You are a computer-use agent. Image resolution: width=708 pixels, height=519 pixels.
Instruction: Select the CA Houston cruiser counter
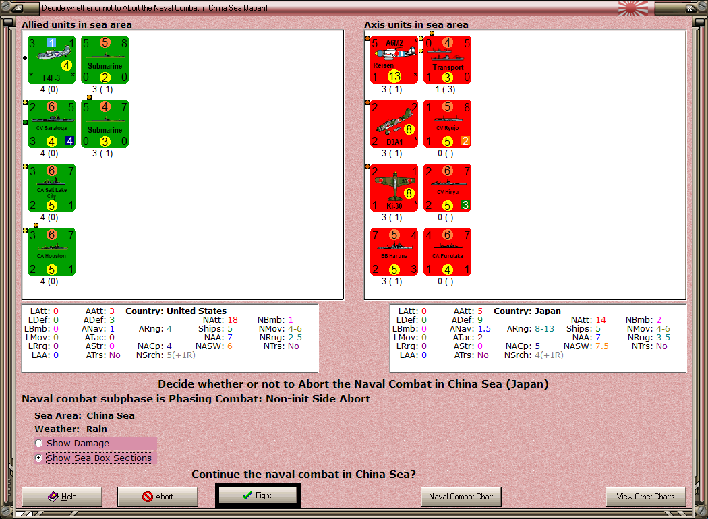point(51,252)
